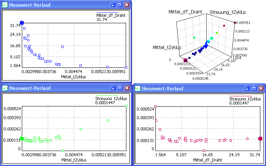This screenshot has width=266, height=166.
Task: Select the filled green marker in the green chart
Action: coord(22,139)
